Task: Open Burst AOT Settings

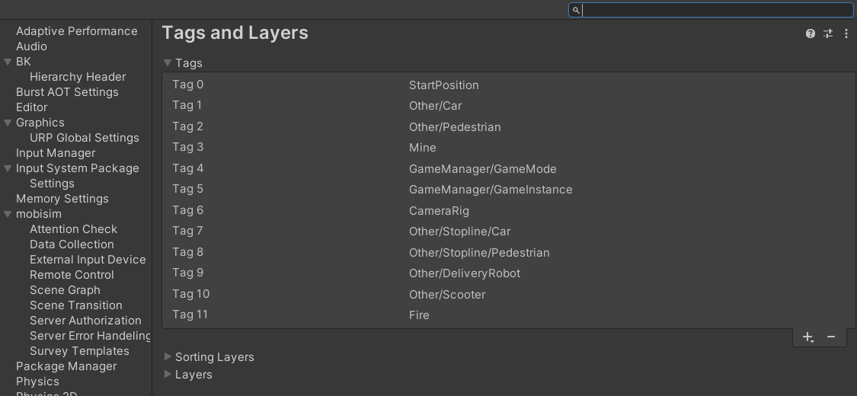Action: click(67, 92)
